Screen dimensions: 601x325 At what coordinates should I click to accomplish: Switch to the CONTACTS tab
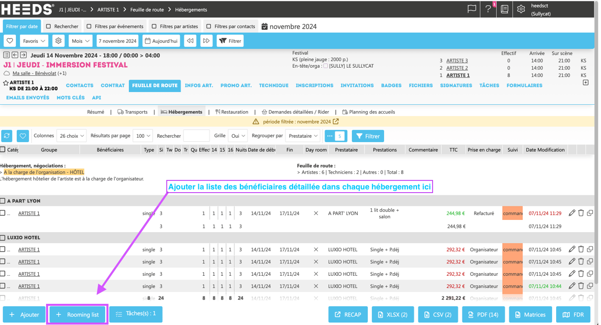coord(80,85)
